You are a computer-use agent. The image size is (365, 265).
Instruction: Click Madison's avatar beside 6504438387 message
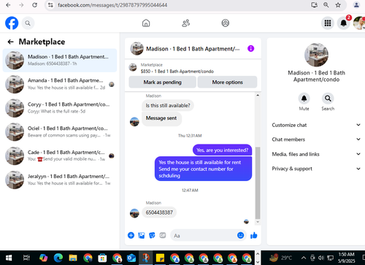[134, 213]
